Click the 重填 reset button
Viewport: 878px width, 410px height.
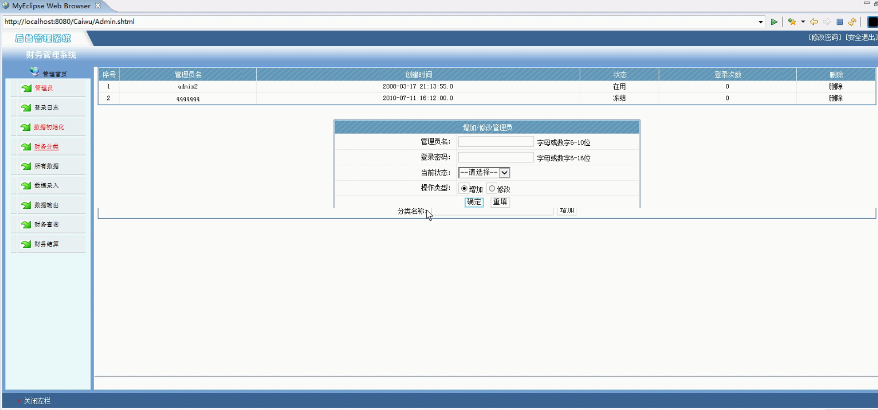(x=500, y=202)
